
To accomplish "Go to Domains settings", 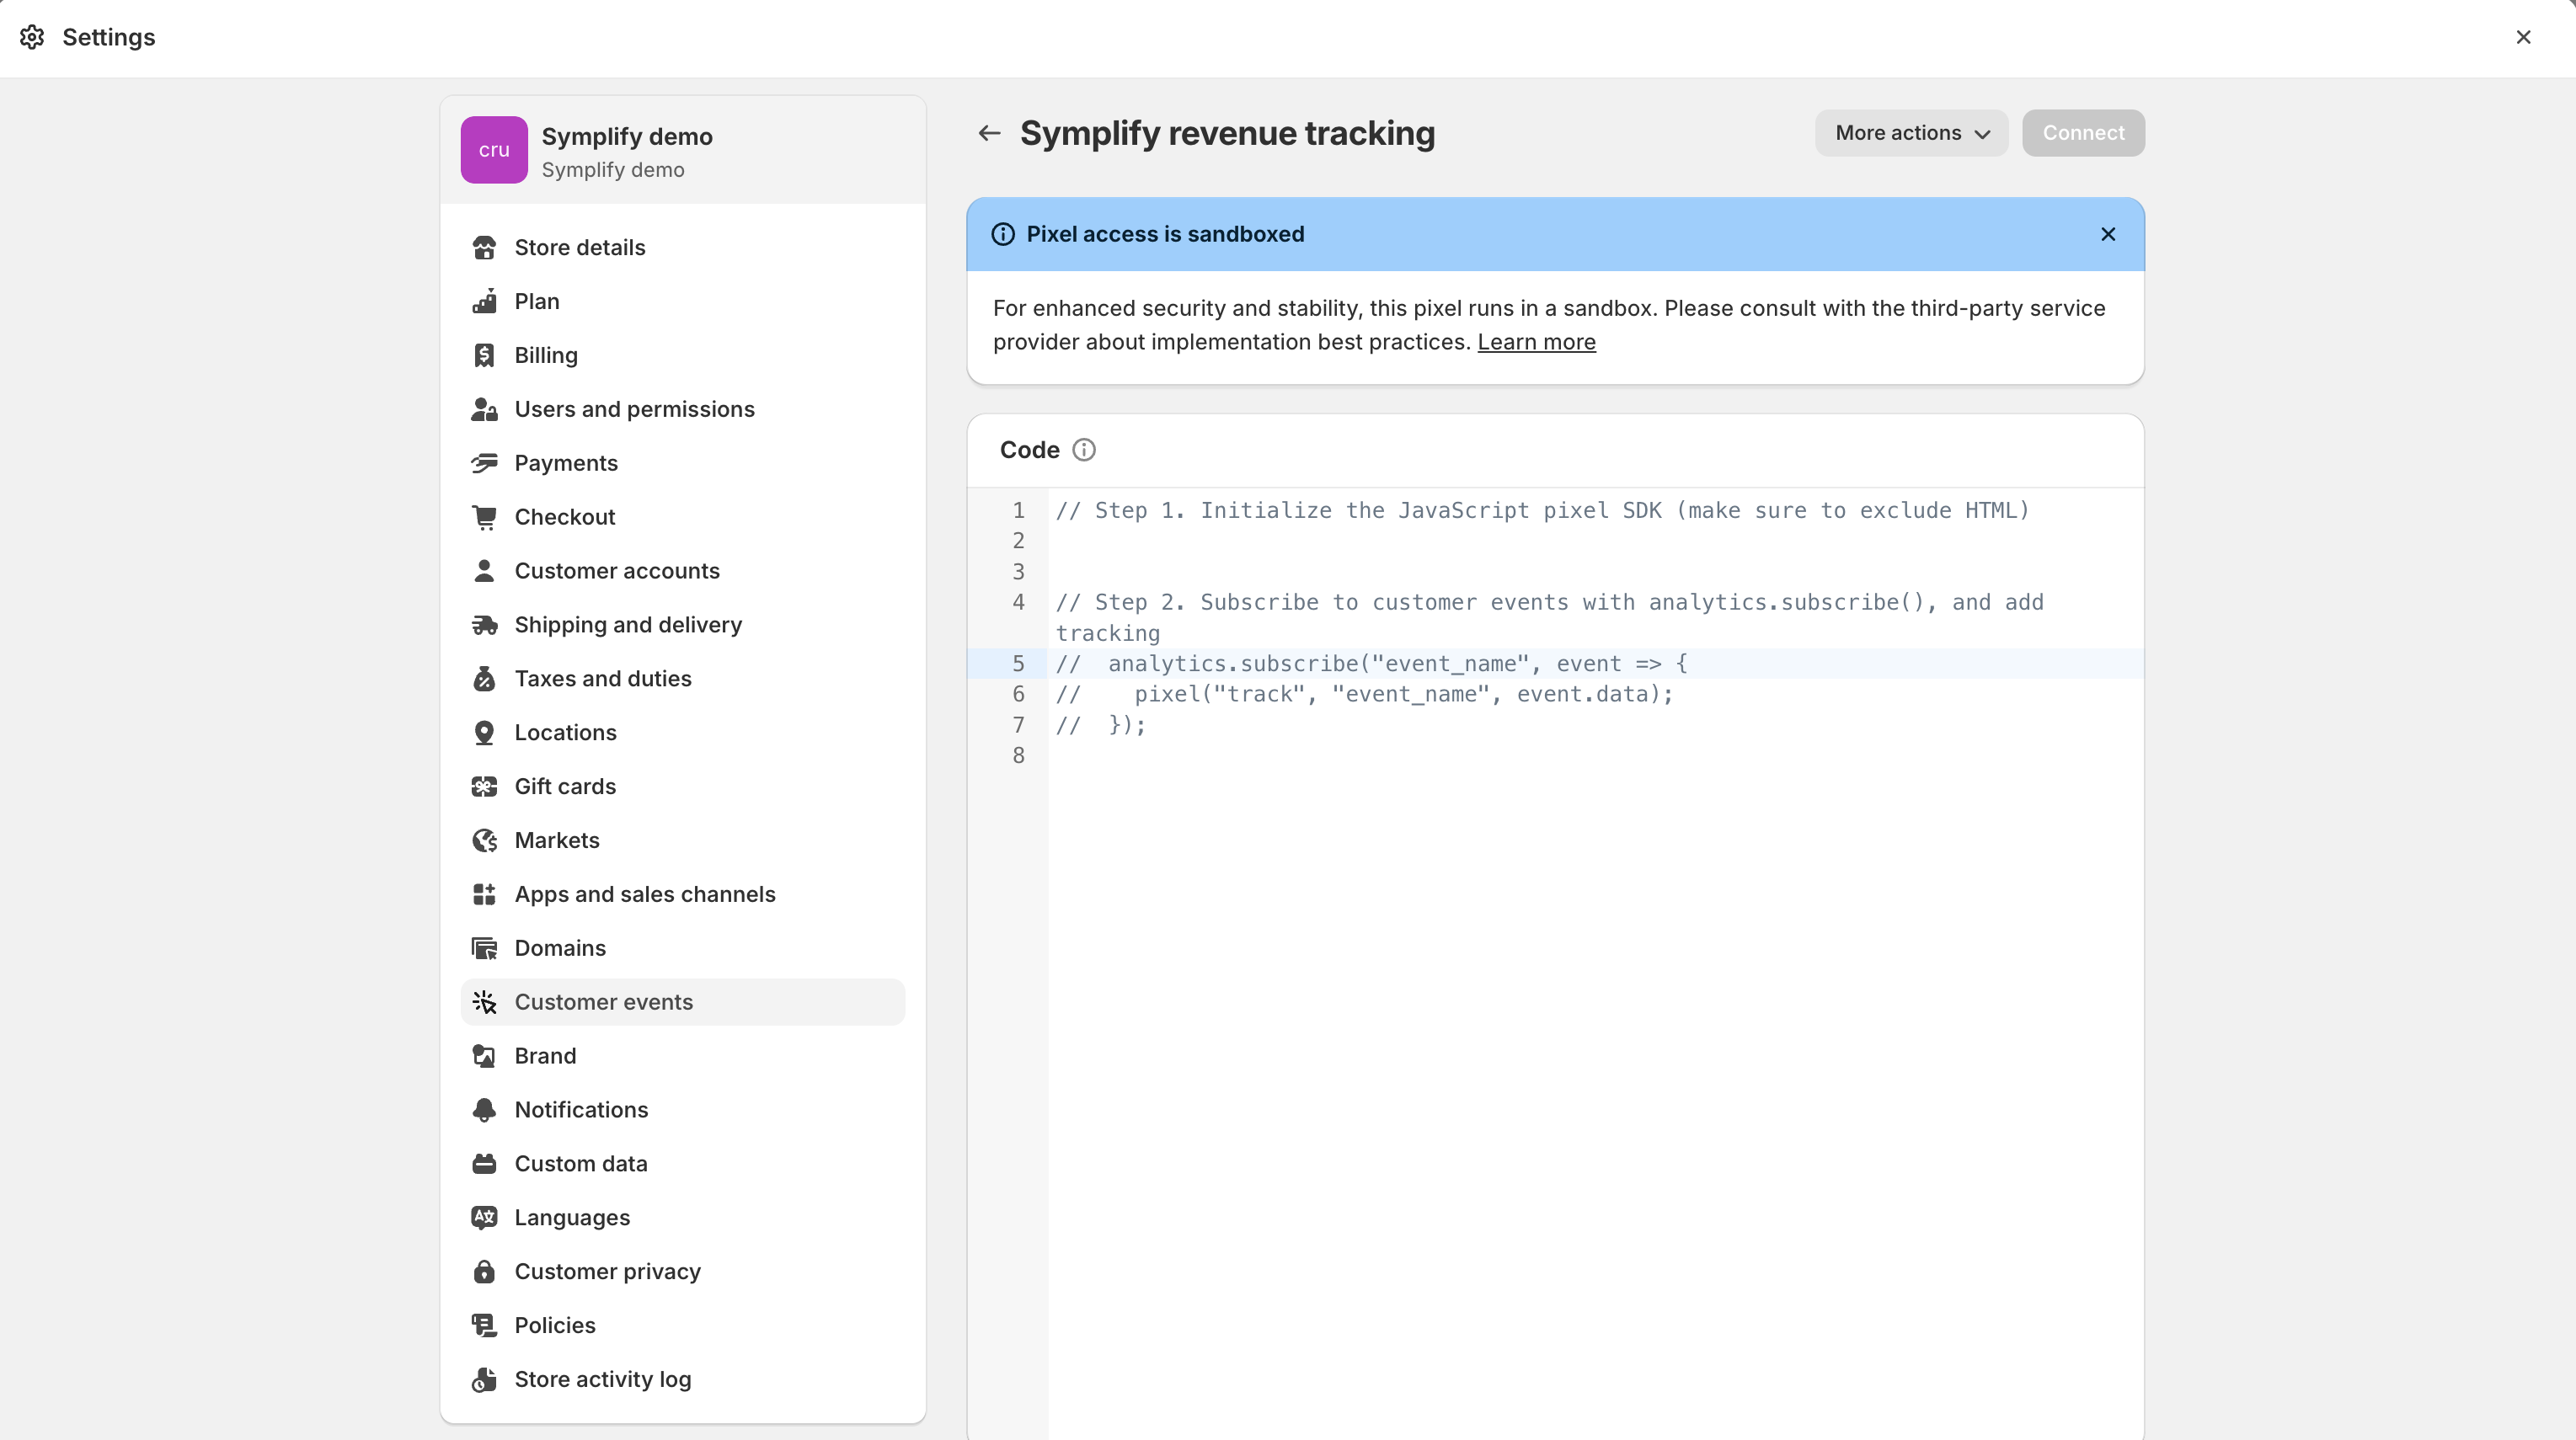I will coord(683,949).
